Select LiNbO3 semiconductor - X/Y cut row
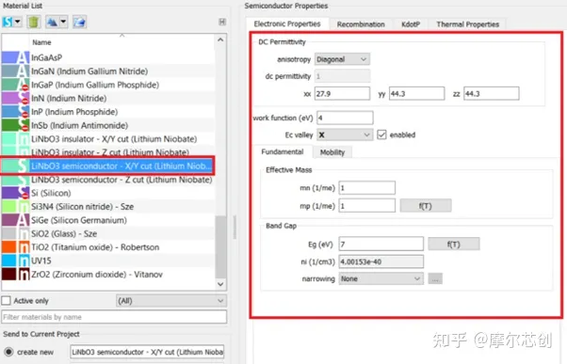Viewport: 567px width, 364px height. pos(107,166)
